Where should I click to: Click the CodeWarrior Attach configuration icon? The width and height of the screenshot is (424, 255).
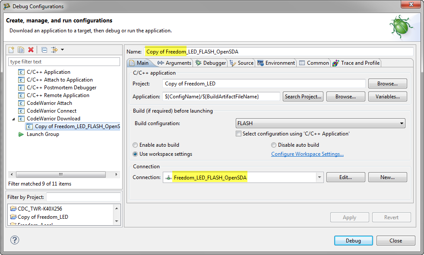[x=21, y=103]
